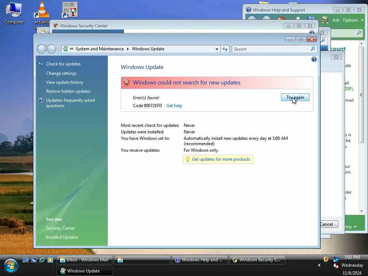Click Restore hidden updates

pyautogui.click(x=68, y=91)
